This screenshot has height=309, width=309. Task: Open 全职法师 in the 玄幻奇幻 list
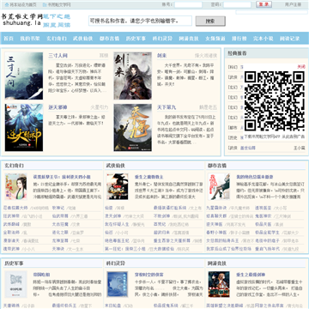11,233
